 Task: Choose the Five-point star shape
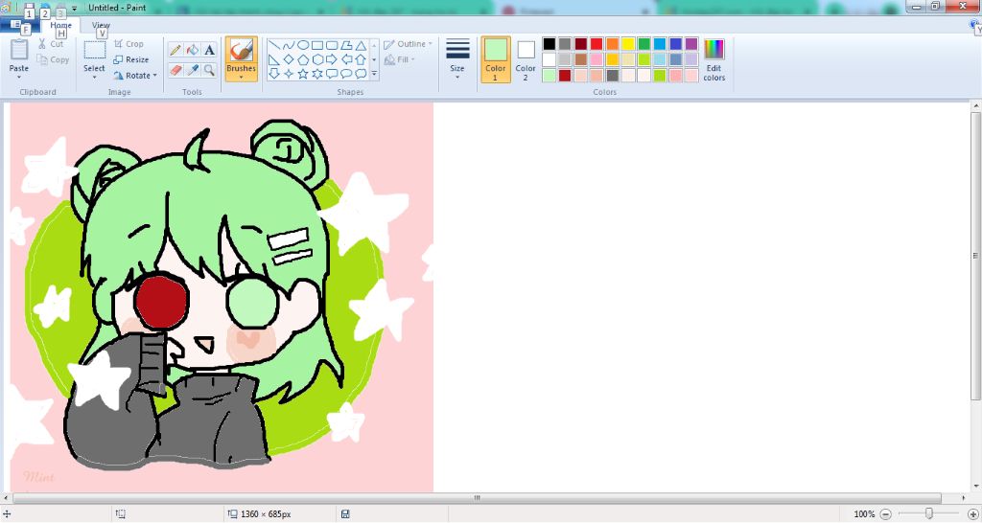pos(303,74)
